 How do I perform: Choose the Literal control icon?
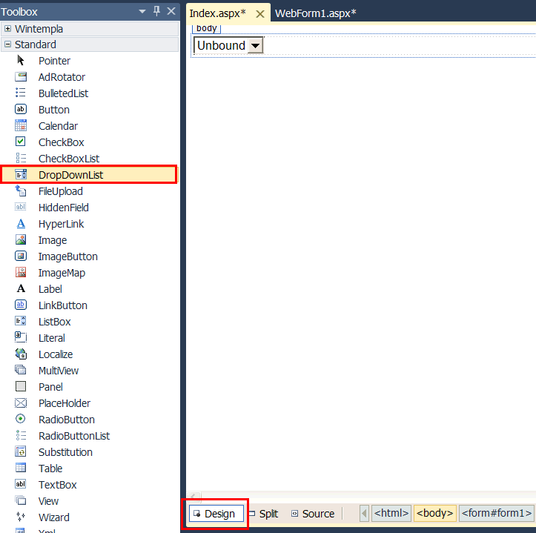click(21, 338)
